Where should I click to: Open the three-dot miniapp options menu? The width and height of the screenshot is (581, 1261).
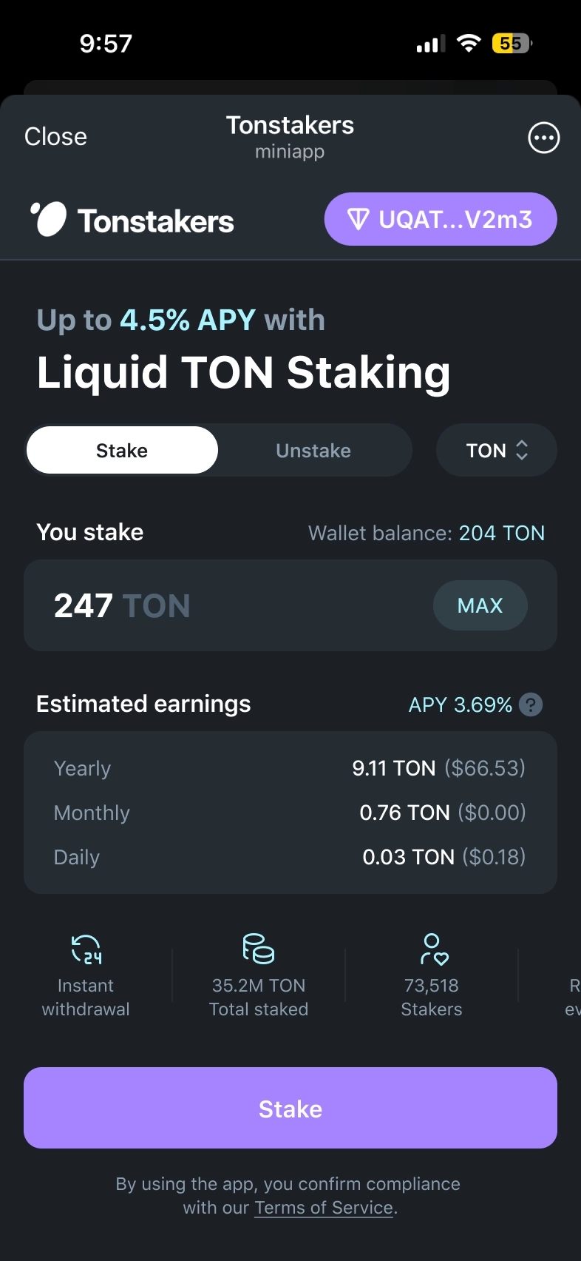[543, 138]
